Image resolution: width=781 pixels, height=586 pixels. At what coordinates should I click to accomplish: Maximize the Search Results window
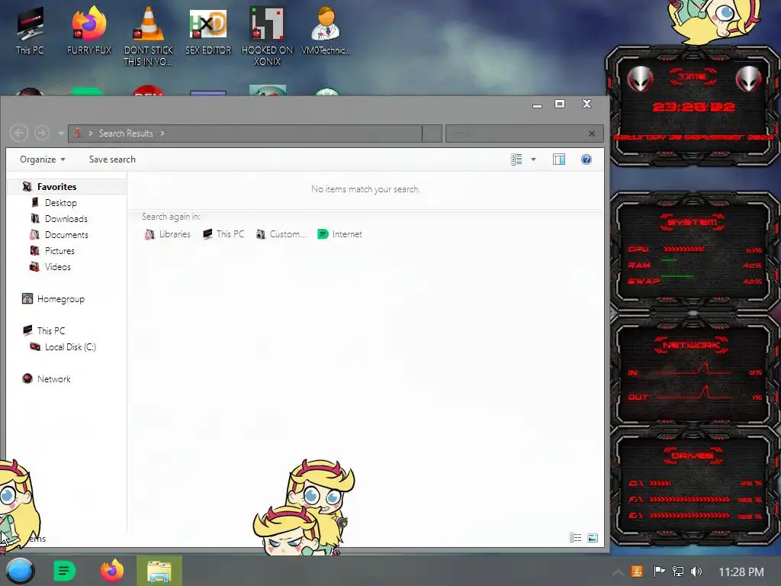click(x=560, y=104)
